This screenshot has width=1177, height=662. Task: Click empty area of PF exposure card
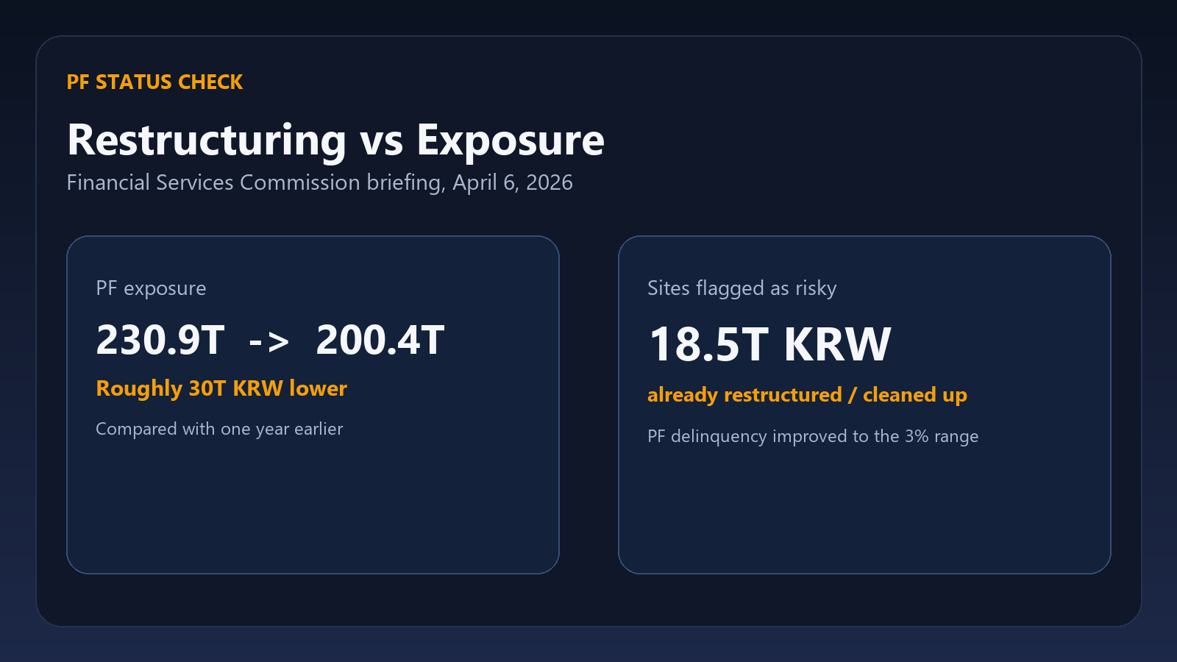pyautogui.click(x=313, y=508)
